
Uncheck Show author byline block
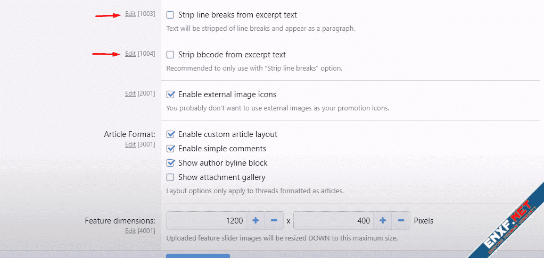170,163
